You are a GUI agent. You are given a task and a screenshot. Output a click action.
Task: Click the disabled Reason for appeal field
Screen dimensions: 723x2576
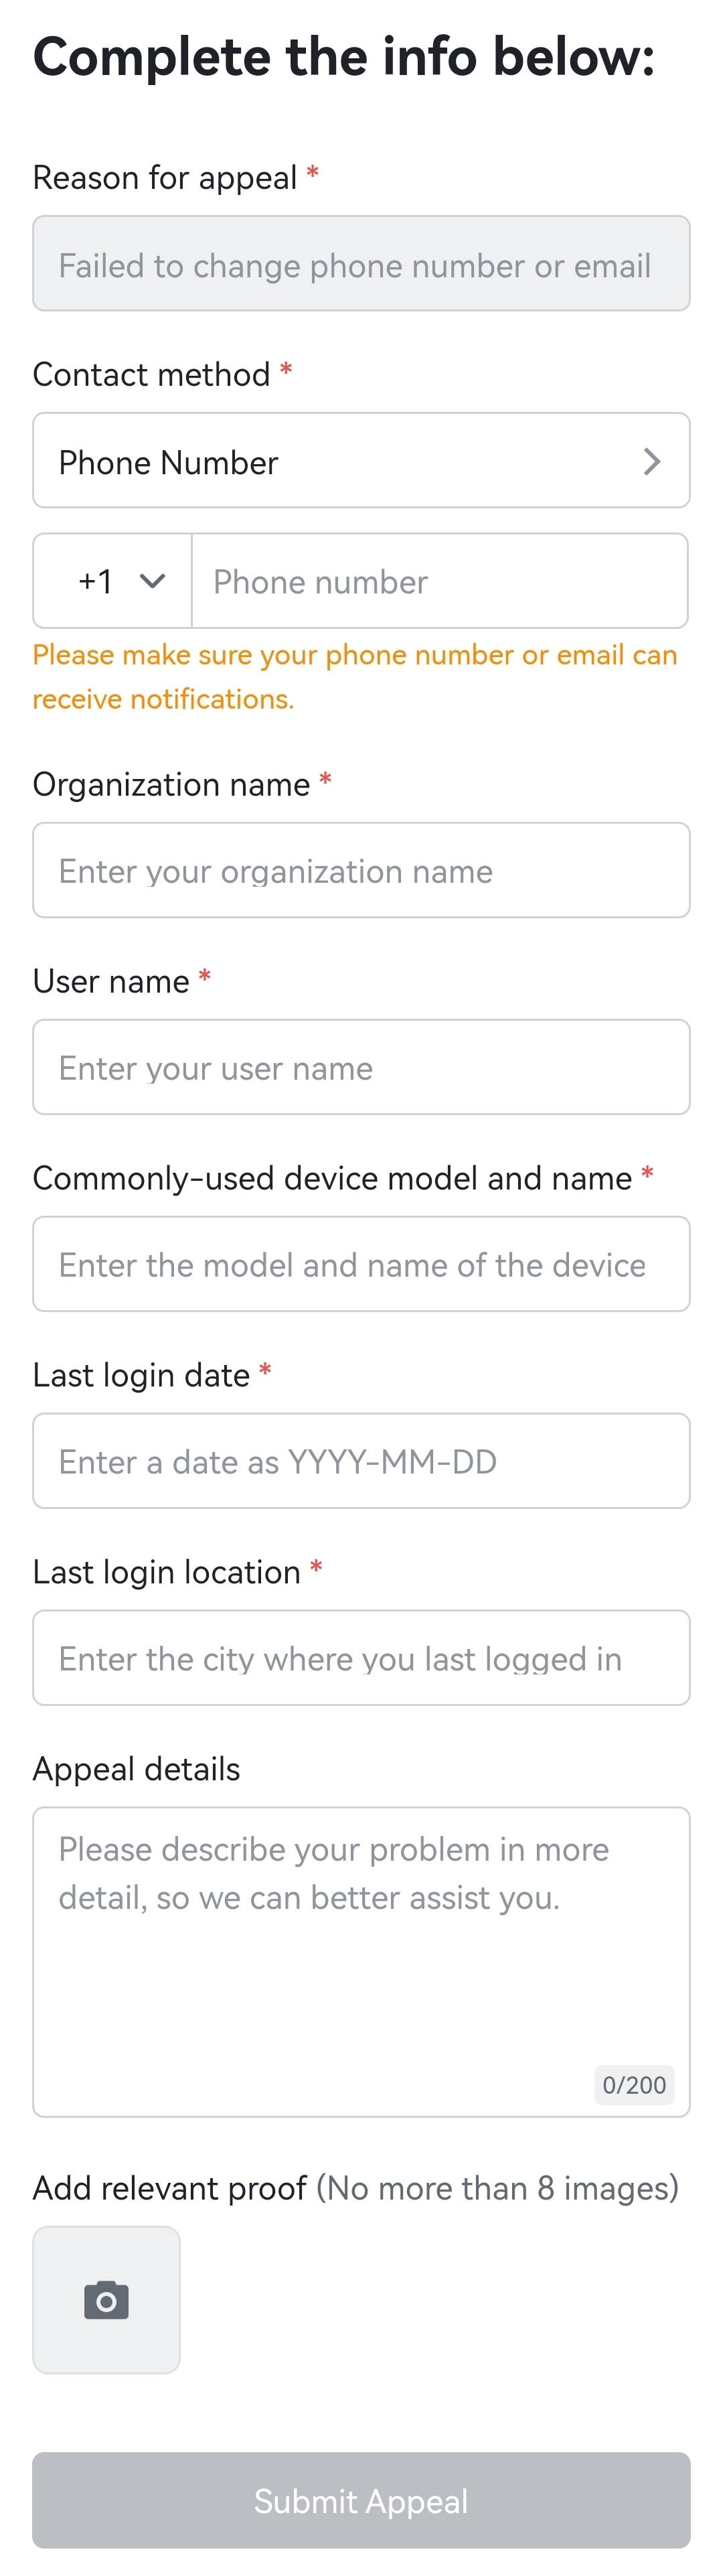[361, 264]
